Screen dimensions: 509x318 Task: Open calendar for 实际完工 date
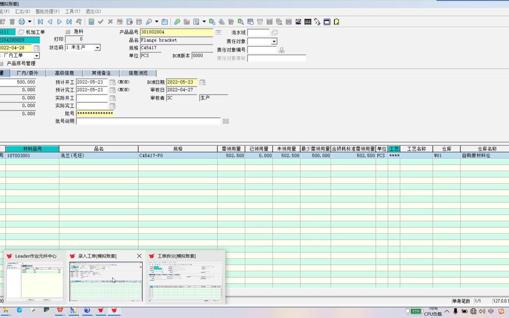tap(113, 106)
